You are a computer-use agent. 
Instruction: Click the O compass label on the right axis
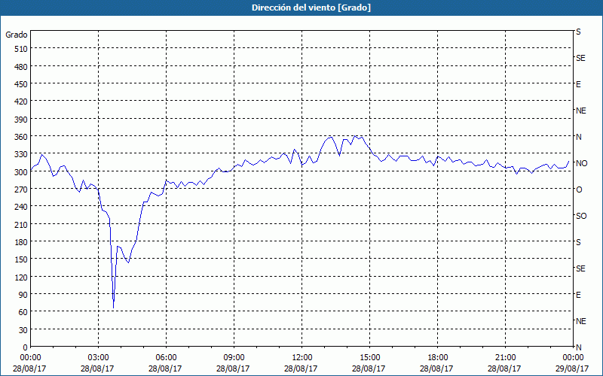(579, 190)
